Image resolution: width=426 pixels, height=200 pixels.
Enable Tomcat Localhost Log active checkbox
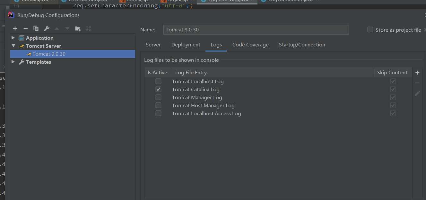pyautogui.click(x=158, y=81)
